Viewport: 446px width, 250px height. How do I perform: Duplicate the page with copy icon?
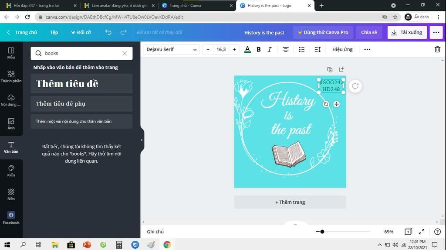coord(330,69)
